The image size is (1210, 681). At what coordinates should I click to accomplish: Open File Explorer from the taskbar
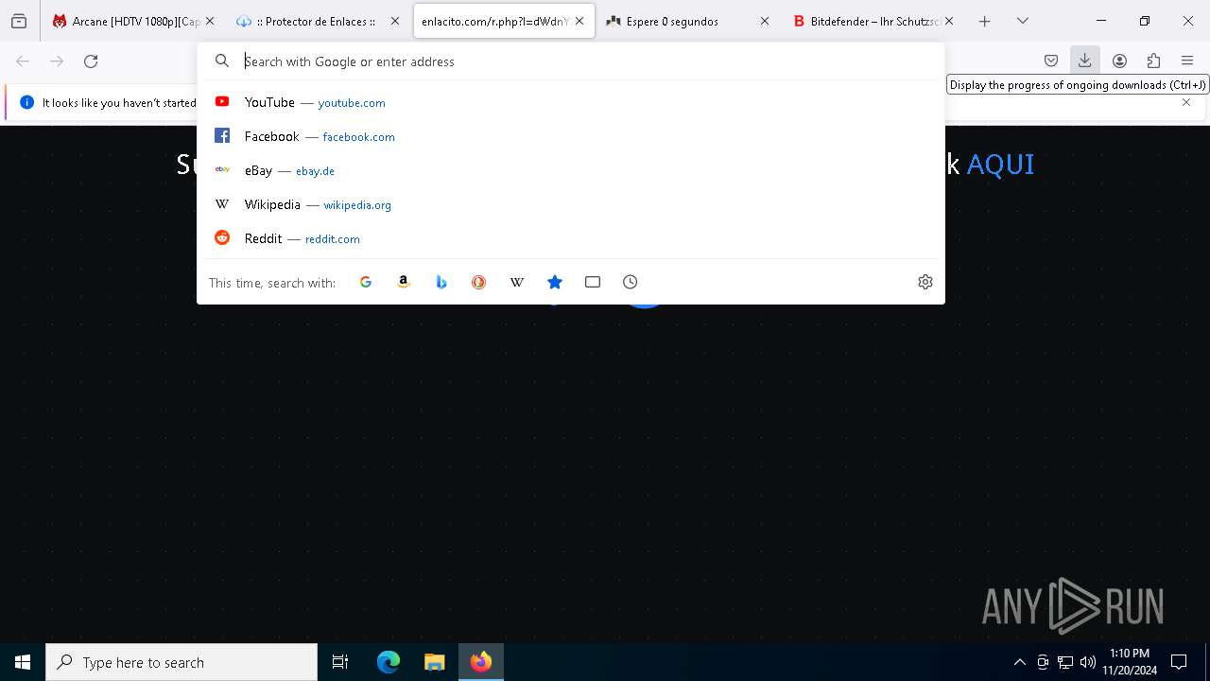point(434,662)
